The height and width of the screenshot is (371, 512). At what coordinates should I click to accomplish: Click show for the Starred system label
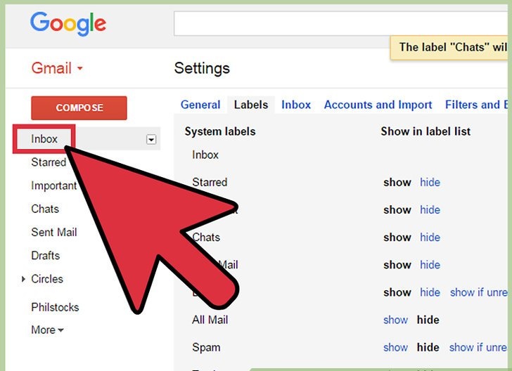coord(397,182)
